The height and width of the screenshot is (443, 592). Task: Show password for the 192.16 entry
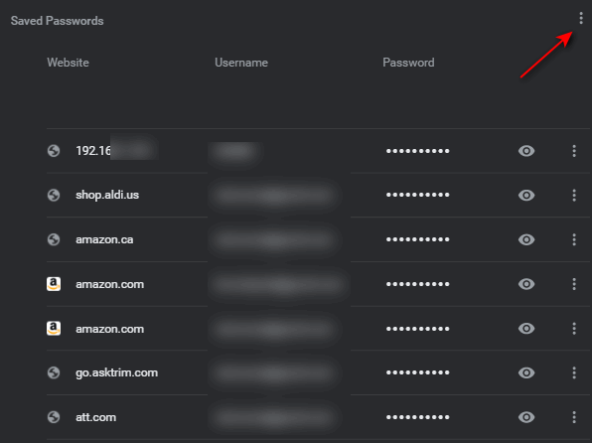tap(526, 151)
